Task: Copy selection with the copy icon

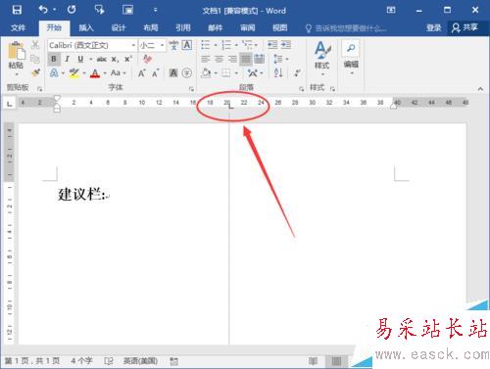Action: coord(35,59)
